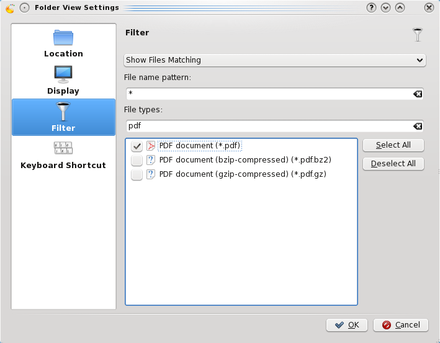Click the gzip-compressed PDF file icon
The width and height of the screenshot is (440, 343).
click(151, 175)
